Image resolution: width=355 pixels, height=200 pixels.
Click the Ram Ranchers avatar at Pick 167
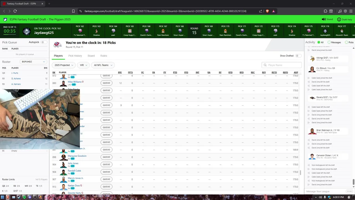[x=163, y=31]
